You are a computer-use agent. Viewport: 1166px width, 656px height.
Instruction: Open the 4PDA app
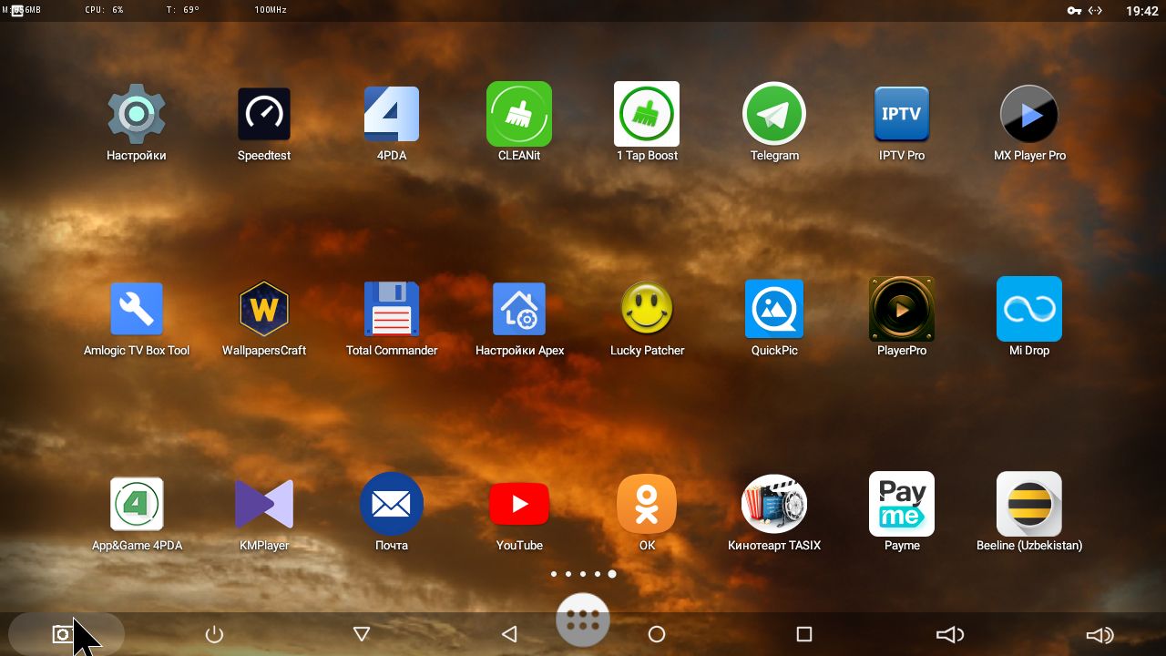coord(392,114)
